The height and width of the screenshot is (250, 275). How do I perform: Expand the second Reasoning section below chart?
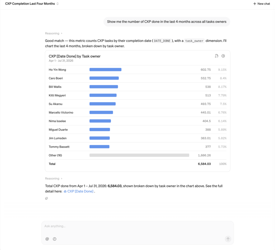(54, 178)
